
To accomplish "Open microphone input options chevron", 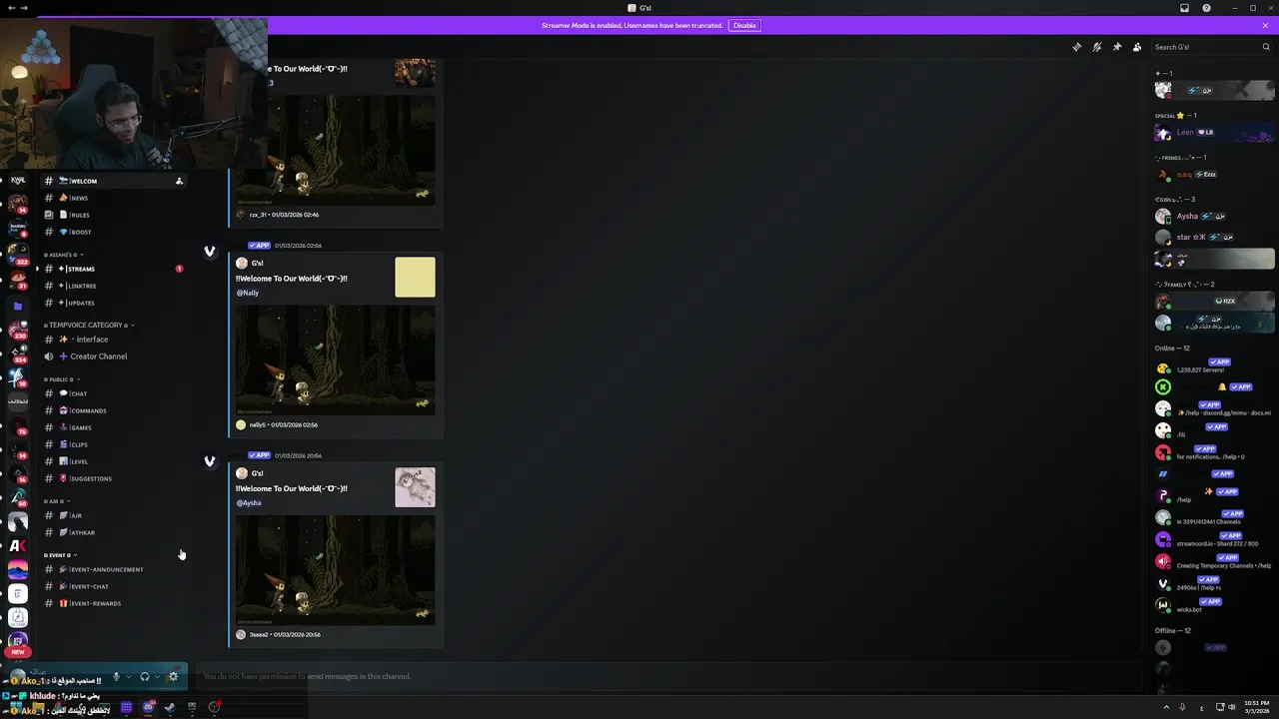I will [x=128, y=676].
